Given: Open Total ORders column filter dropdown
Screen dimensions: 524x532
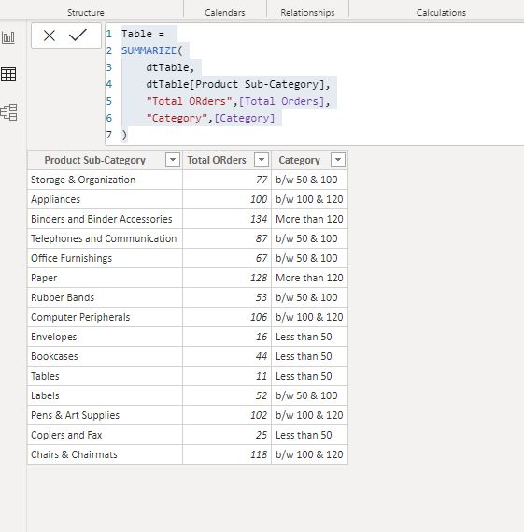Looking at the screenshot, I should coord(262,160).
